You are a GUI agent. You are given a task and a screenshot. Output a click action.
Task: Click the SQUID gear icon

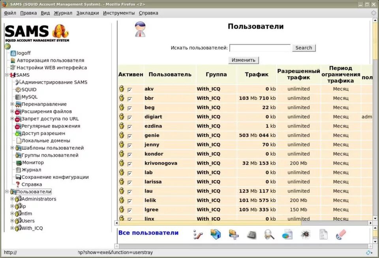(18, 89)
